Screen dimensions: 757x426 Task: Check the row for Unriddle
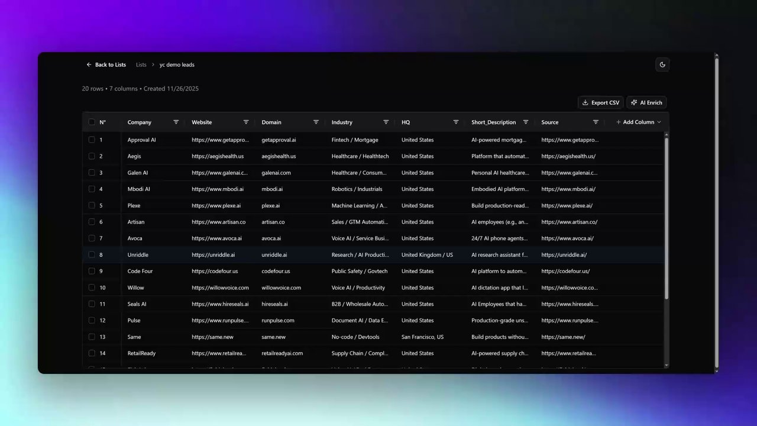click(x=92, y=254)
